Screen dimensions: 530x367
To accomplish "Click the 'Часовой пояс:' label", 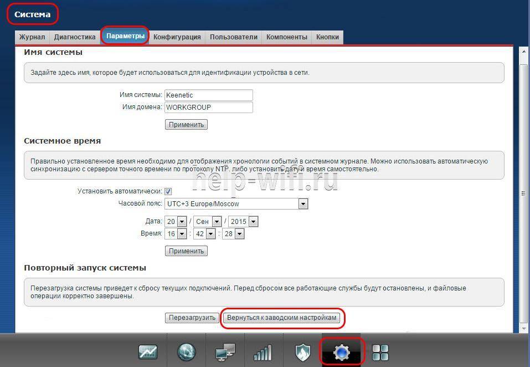I will click(140, 203).
